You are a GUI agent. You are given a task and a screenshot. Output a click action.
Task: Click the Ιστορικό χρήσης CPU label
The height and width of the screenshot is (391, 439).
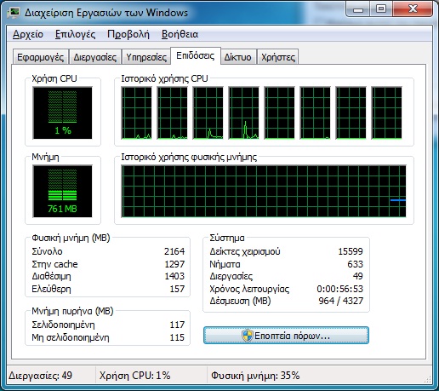coord(164,78)
